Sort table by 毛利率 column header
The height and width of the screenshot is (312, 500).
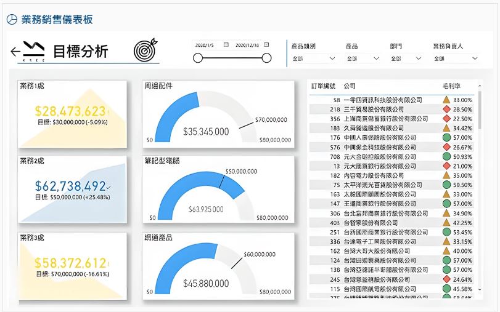(x=451, y=86)
